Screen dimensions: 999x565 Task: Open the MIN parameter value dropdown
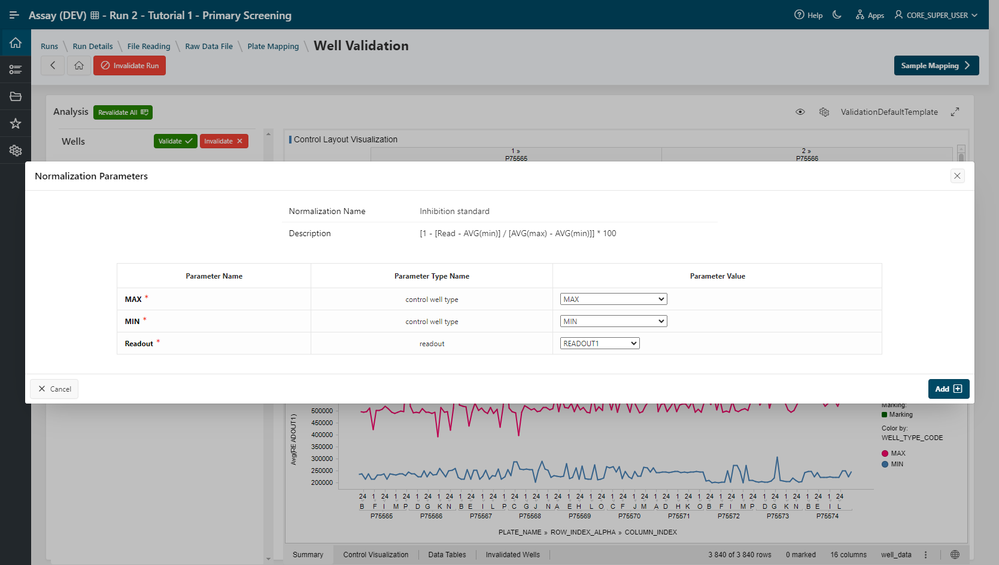(614, 321)
